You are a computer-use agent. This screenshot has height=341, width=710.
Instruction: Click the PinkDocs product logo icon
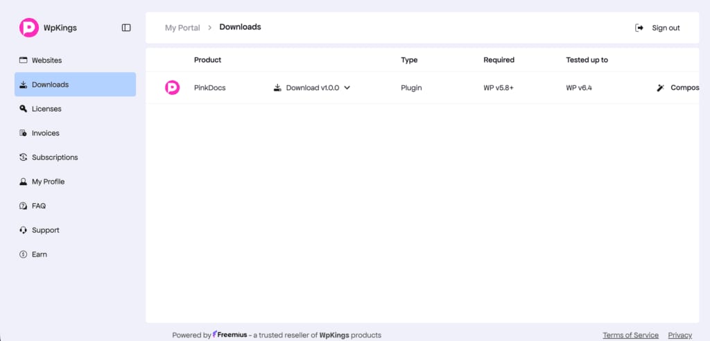(x=172, y=87)
